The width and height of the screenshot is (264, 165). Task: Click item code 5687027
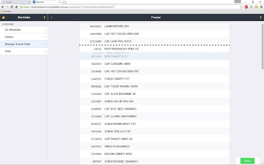pyautogui.click(x=96, y=147)
